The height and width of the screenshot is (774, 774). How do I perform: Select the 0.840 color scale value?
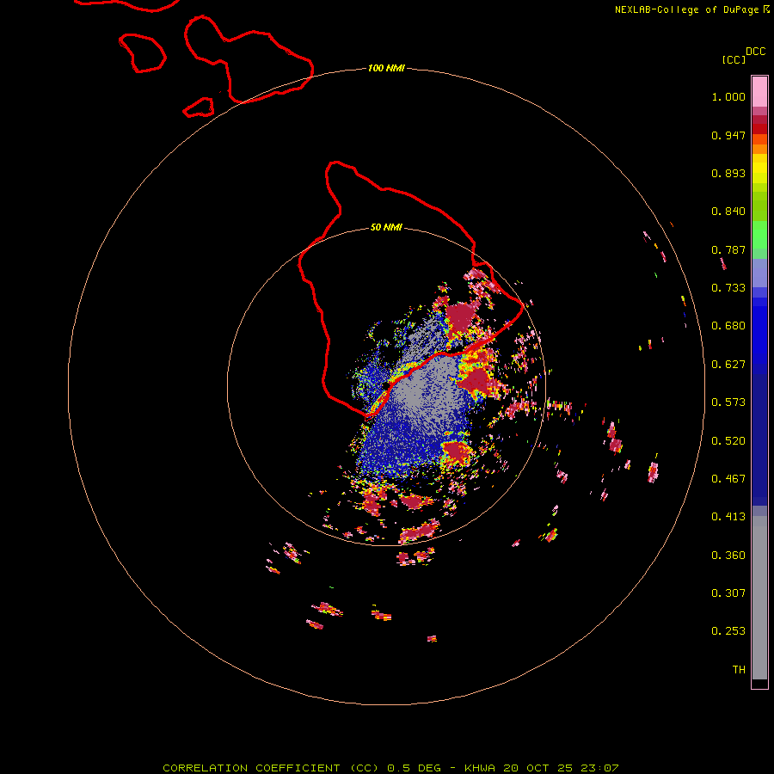pyautogui.click(x=728, y=212)
